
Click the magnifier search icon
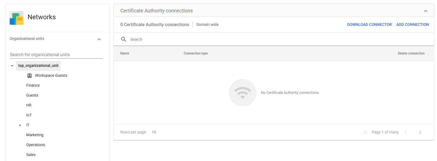click(x=124, y=39)
